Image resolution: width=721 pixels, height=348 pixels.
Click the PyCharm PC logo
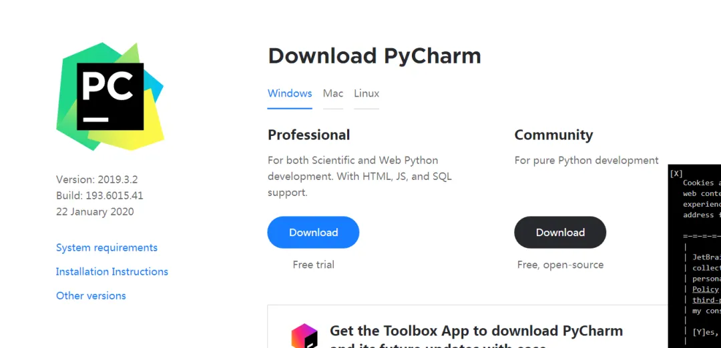pyautogui.click(x=110, y=96)
